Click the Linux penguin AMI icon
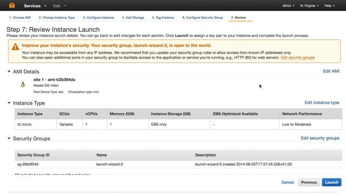 tap(23, 84)
